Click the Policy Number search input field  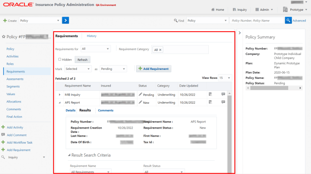click(x=257, y=21)
